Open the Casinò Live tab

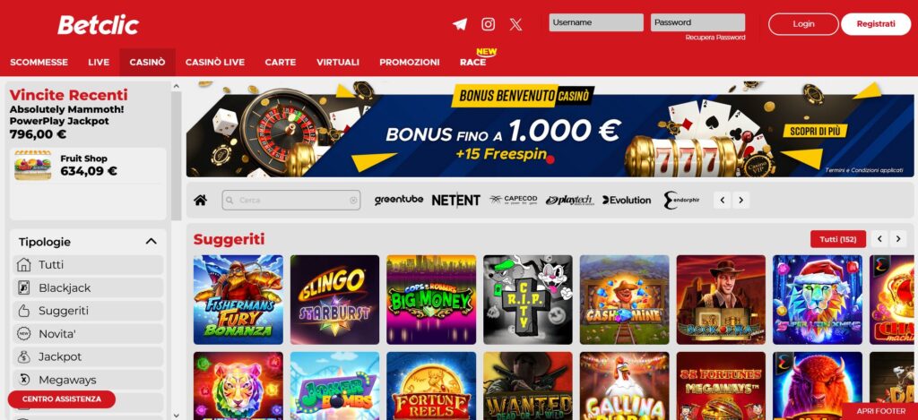[215, 62]
